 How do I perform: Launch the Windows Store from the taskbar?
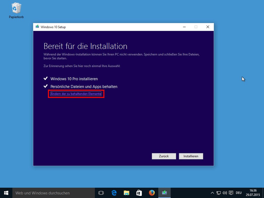pos(139,193)
